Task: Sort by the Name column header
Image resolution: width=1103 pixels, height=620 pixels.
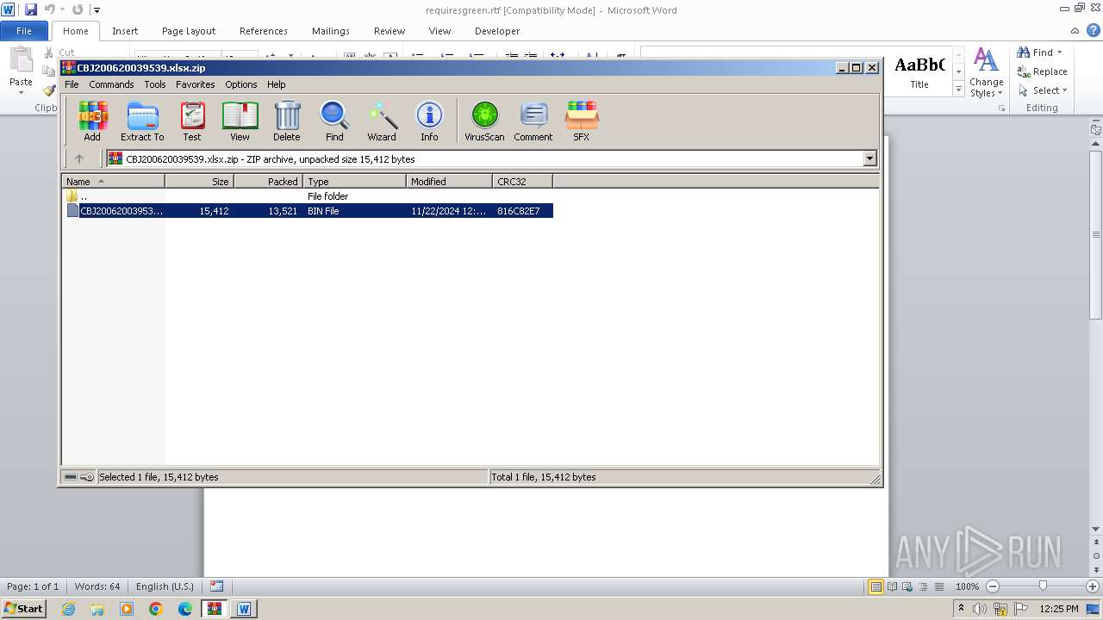Action: click(113, 181)
